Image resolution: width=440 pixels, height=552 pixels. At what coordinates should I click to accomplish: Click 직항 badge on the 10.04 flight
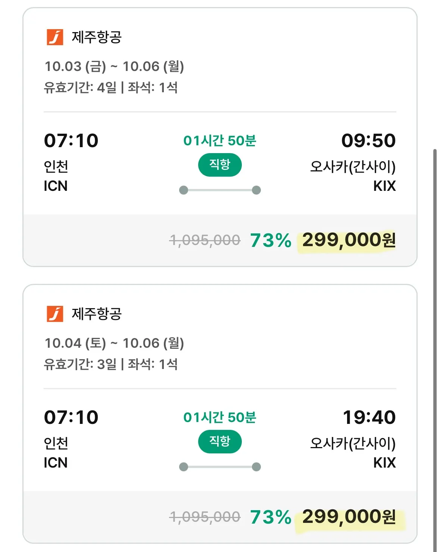pyautogui.click(x=220, y=441)
